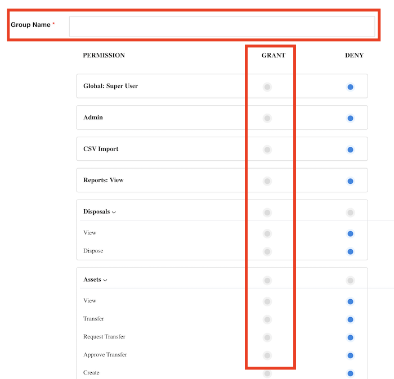Grant the Assets Approve Transfer permission
Screen dimensions: 394x379
pyautogui.click(x=267, y=355)
